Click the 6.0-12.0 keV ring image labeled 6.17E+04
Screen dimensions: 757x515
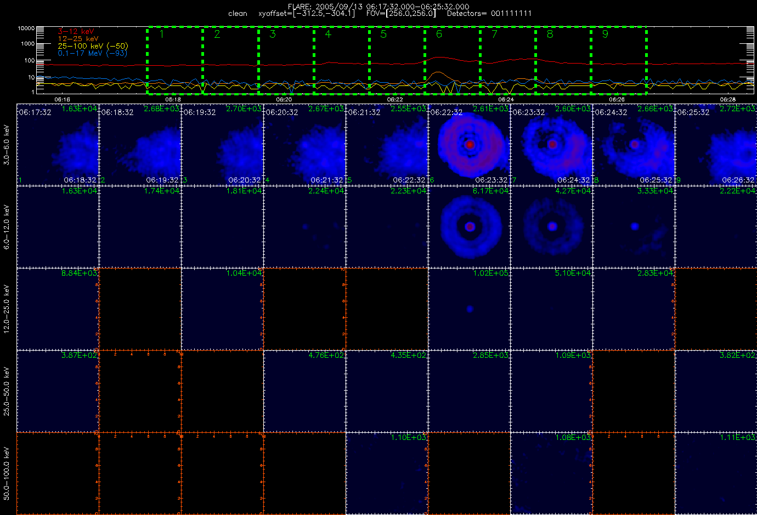point(470,226)
